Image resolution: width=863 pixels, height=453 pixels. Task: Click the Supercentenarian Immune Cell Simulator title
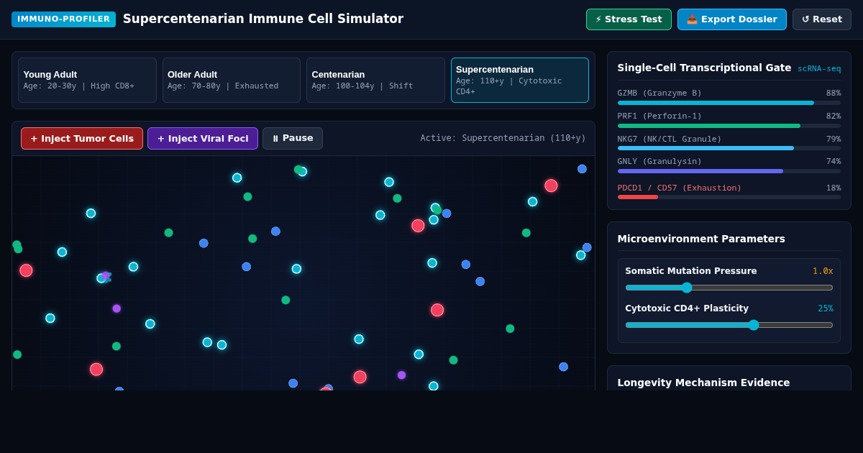(x=263, y=19)
